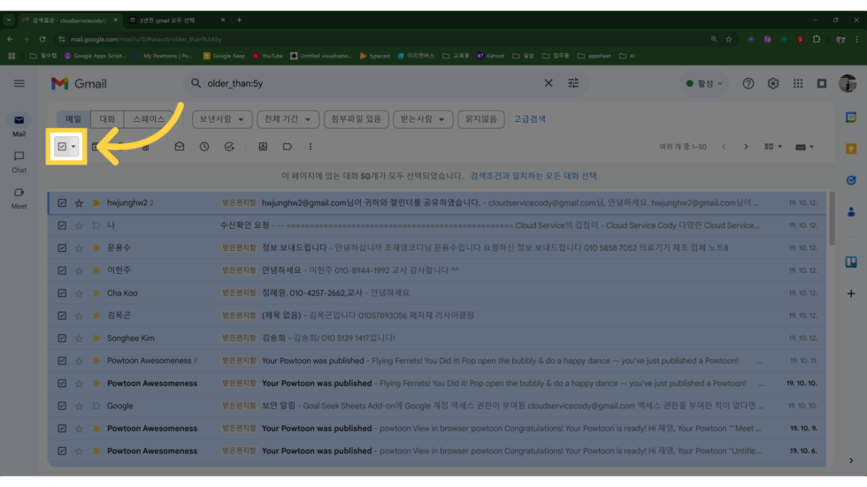The image size is (867, 487).
Task: Open the More options three-dot menu
Action: [311, 147]
